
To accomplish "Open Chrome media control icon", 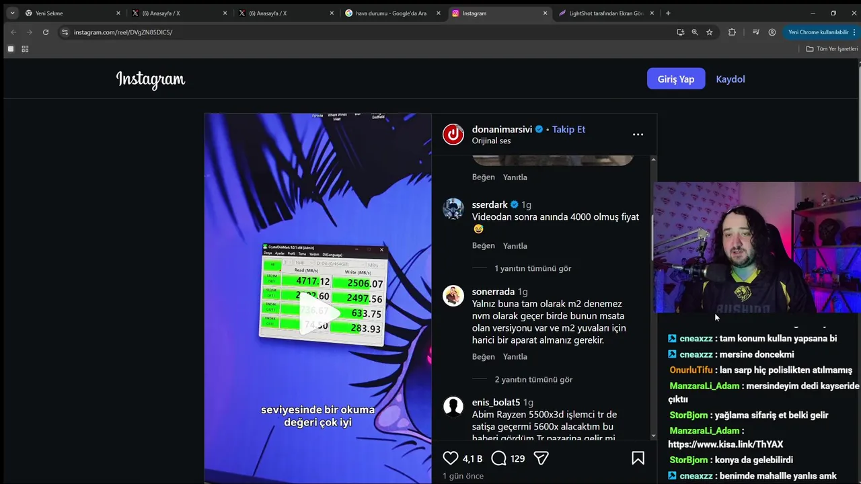I will click(755, 32).
